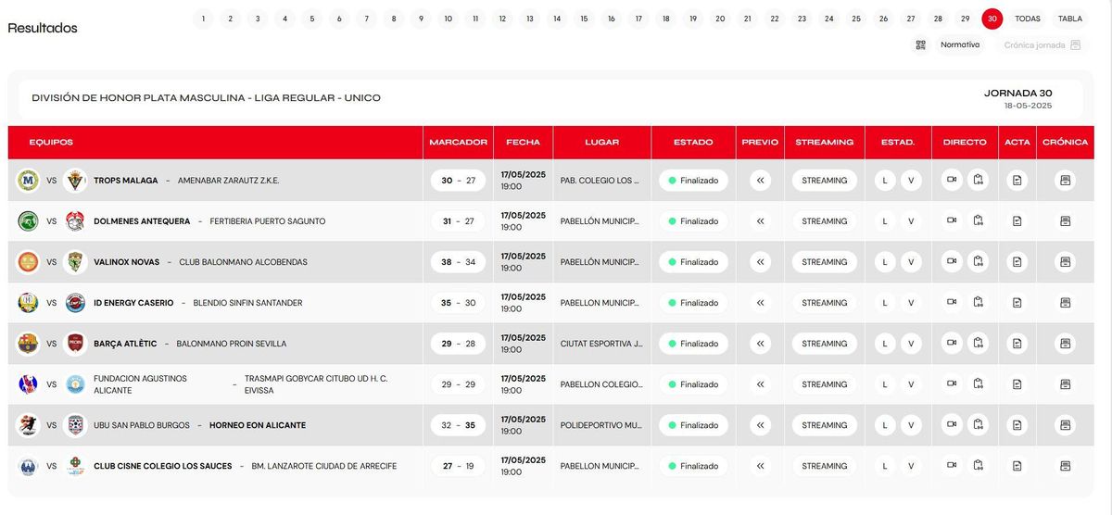Screen dimensions: 1112x515
Task: Open visitor stats V for UBU San Pablo Burgos match
Action: pyautogui.click(x=911, y=425)
